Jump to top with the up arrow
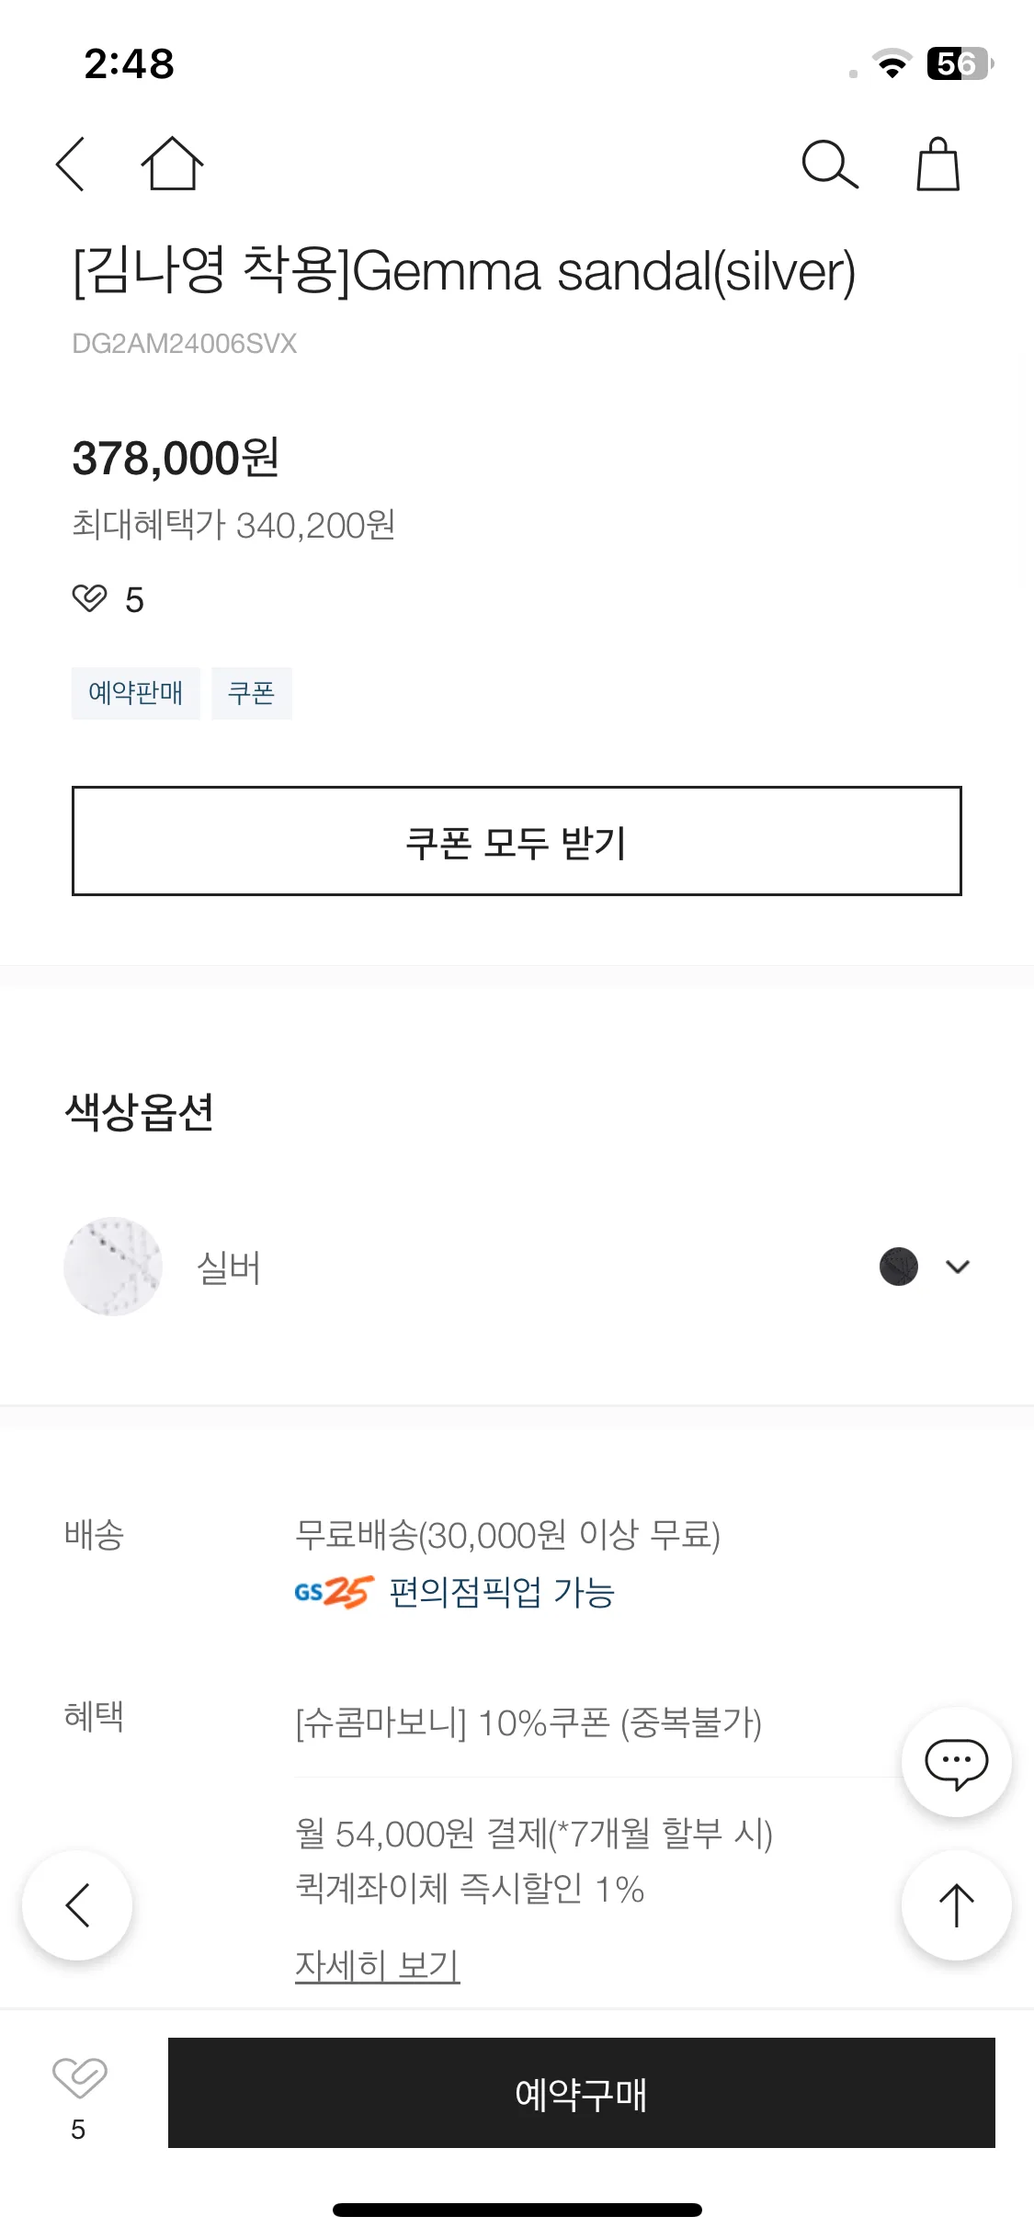1034x2239 pixels. (x=956, y=1905)
